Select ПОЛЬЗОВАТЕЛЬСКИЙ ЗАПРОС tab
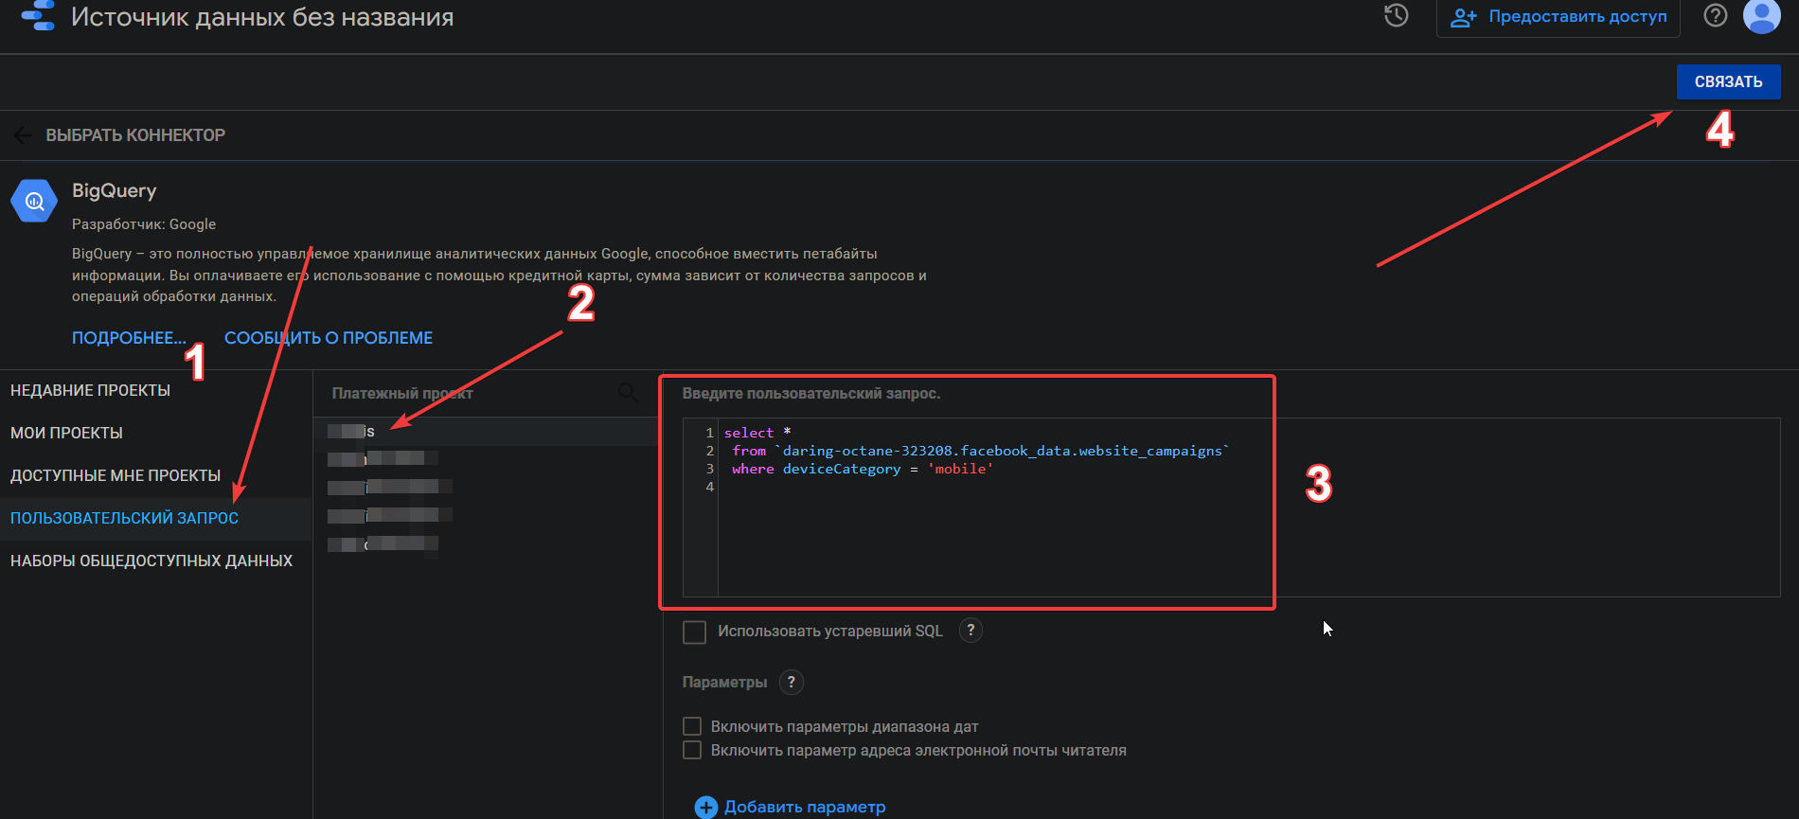1799x819 pixels. [155, 518]
